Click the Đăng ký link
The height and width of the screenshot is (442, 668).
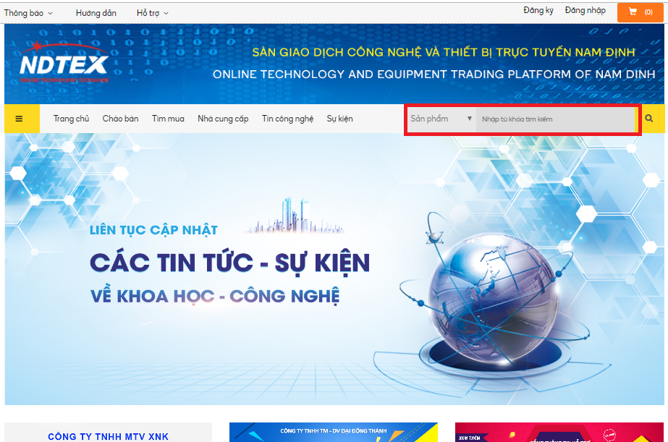click(538, 10)
